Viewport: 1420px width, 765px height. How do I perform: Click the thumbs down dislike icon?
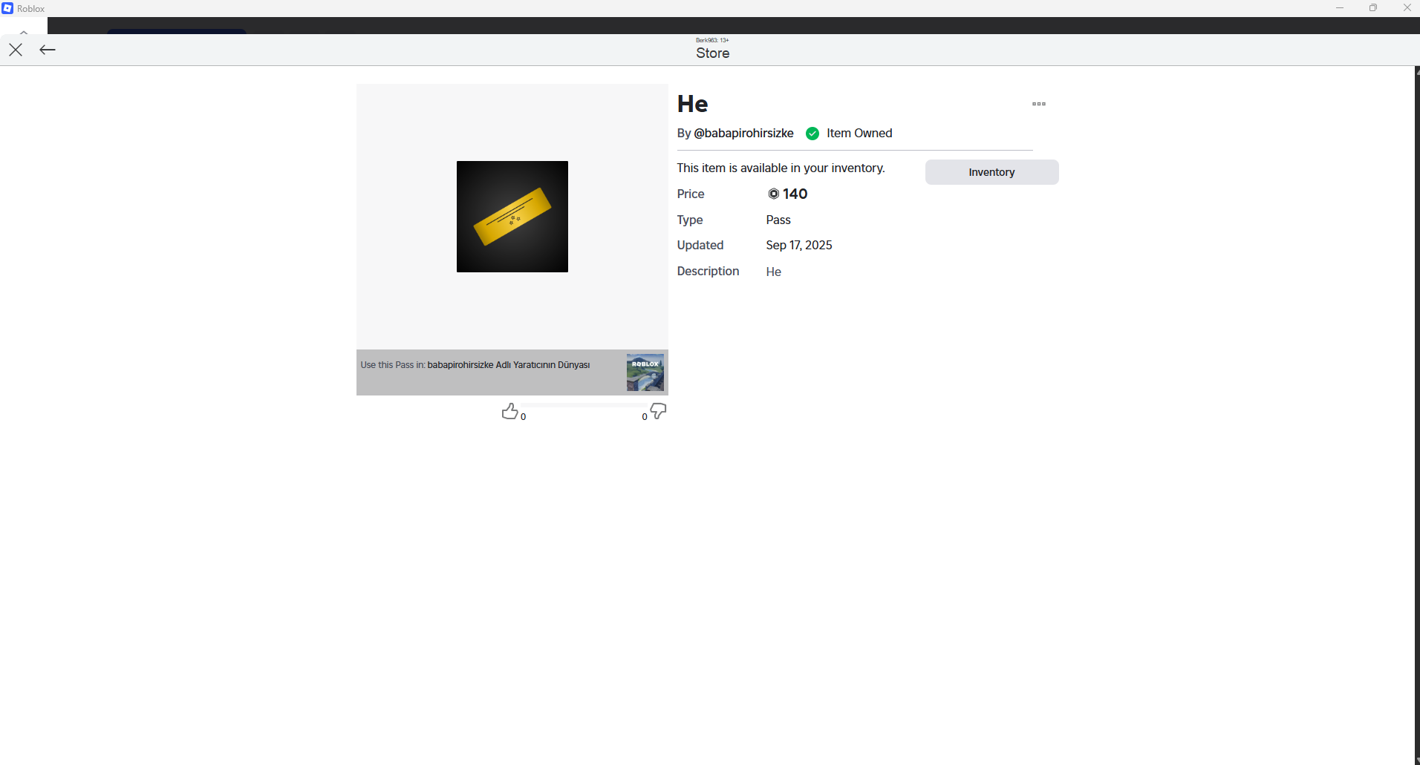(x=658, y=411)
